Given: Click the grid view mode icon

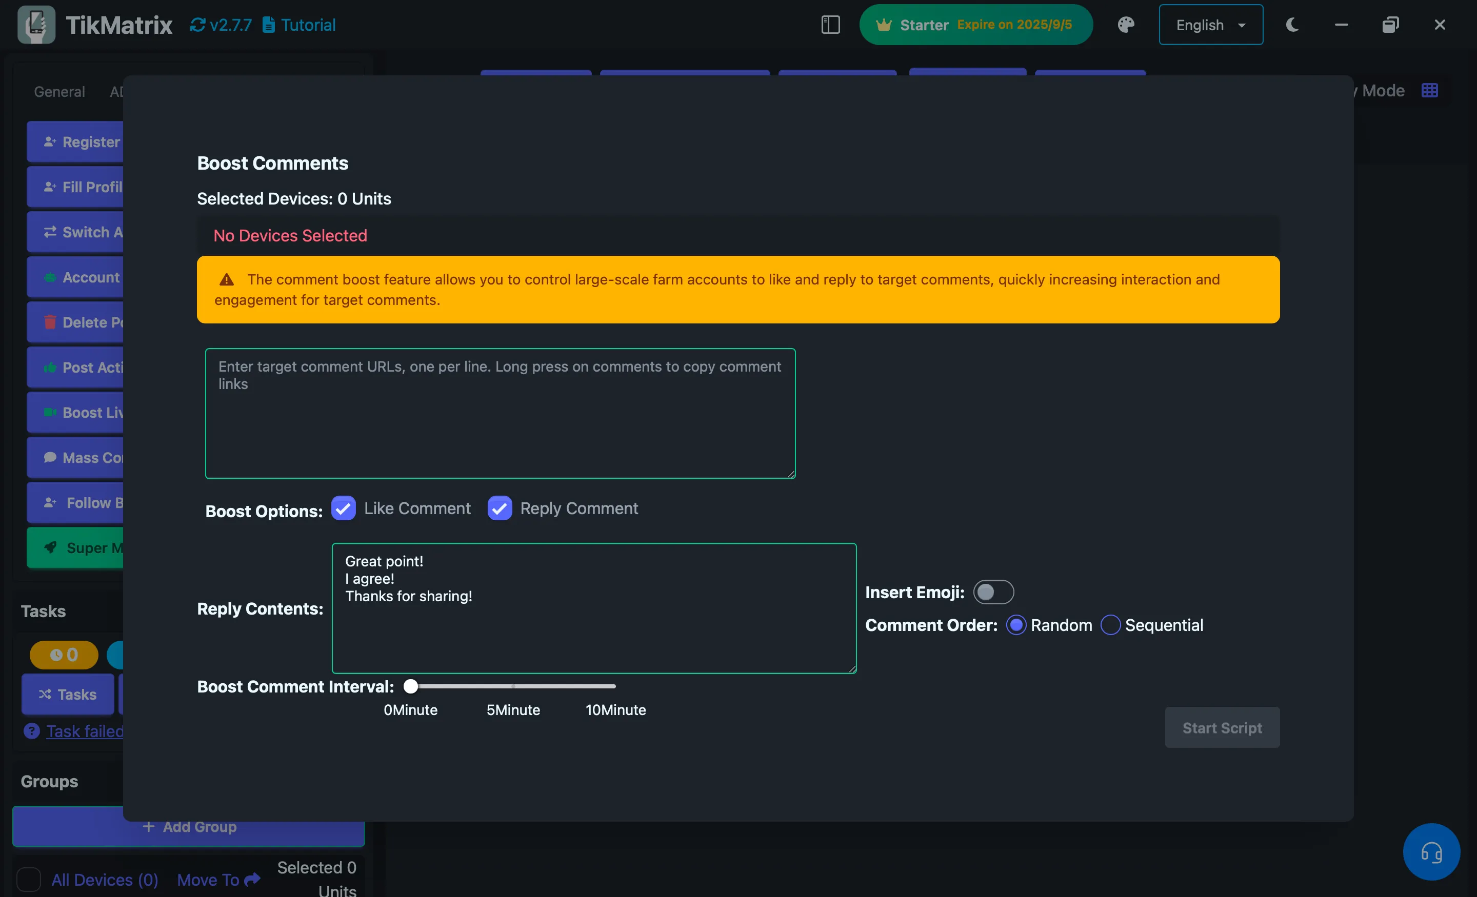Looking at the screenshot, I should tap(1430, 91).
